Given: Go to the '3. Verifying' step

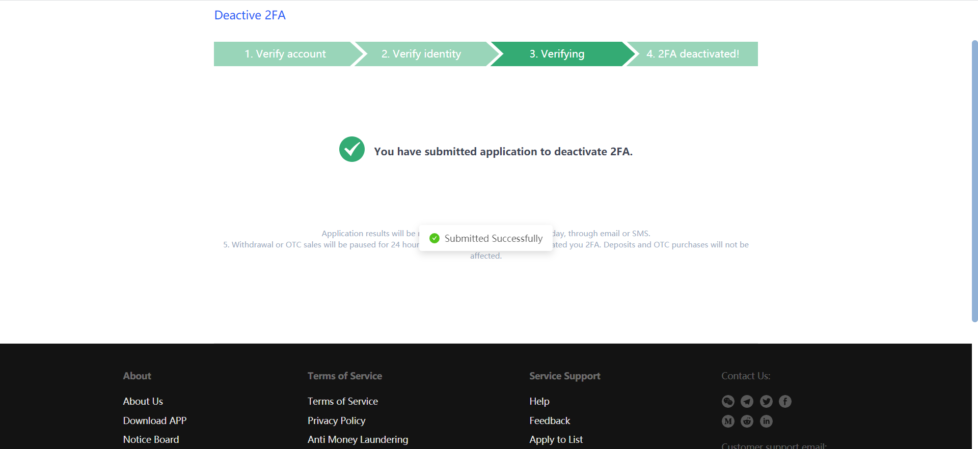Looking at the screenshot, I should (557, 54).
